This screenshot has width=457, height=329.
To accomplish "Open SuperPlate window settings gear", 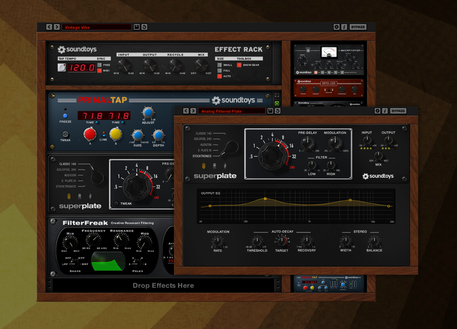I will pyautogui.click(x=377, y=111).
